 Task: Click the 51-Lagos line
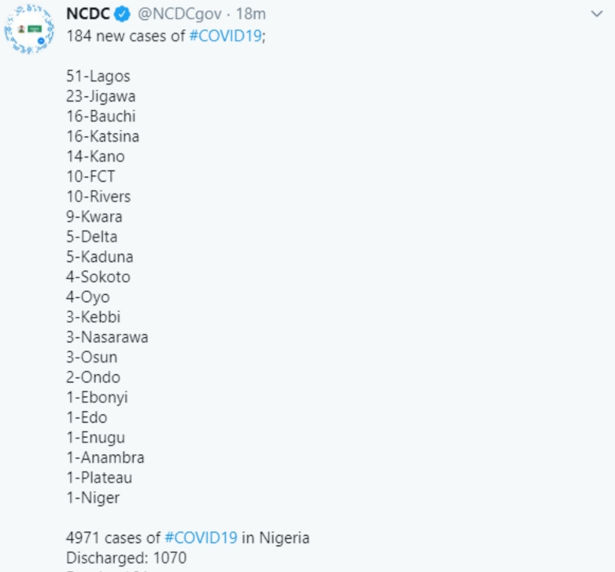[x=98, y=76]
